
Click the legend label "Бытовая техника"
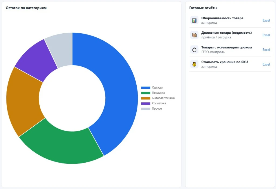click(x=163, y=98)
